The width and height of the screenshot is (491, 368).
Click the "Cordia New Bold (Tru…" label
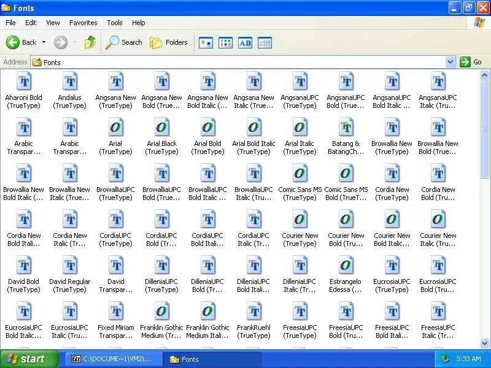click(x=438, y=193)
